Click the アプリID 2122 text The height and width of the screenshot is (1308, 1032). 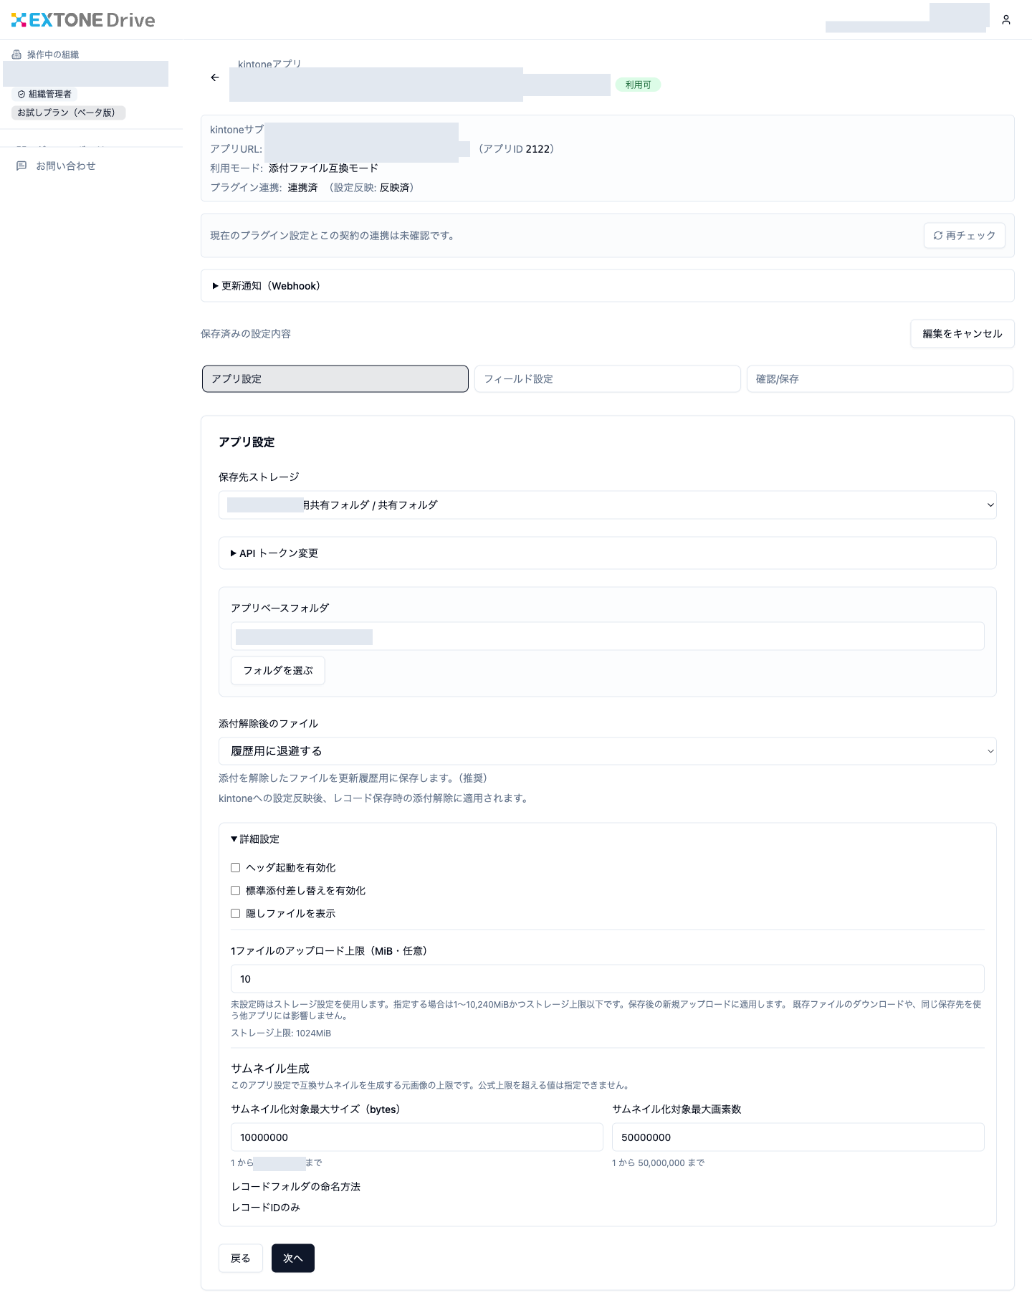(517, 149)
